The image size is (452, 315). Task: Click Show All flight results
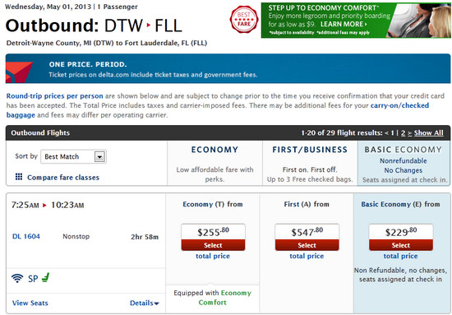pyautogui.click(x=429, y=133)
